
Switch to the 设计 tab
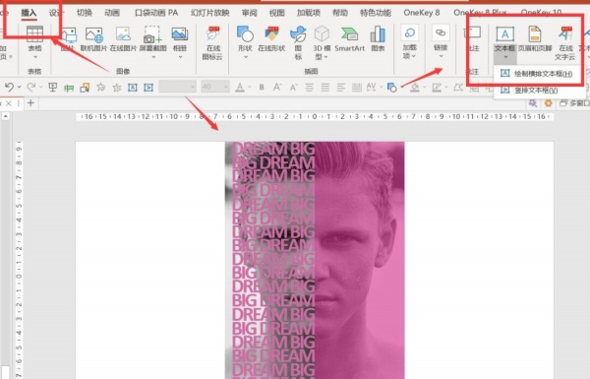pyautogui.click(x=54, y=13)
